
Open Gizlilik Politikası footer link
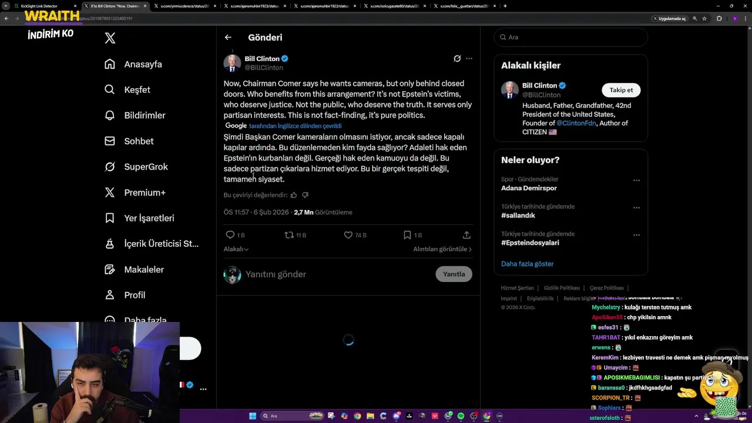pos(562,288)
